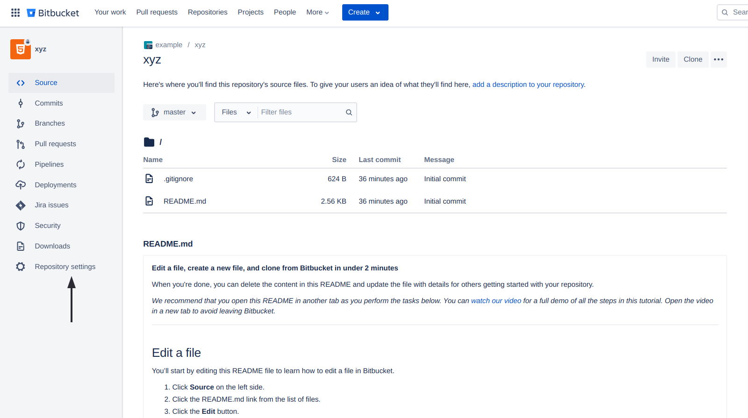Screen dimensions: 748x418
Task: Open the app switcher grid icon
Action: tap(15, 13)
